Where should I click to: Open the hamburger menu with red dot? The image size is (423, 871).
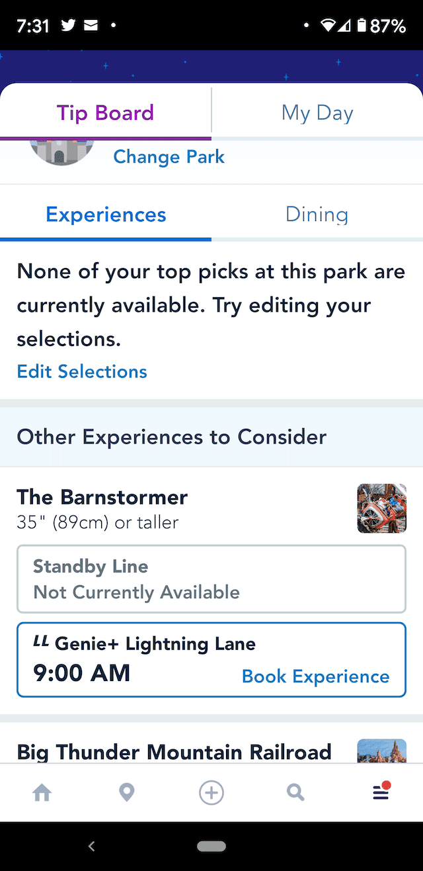pyautogui.click(x=381, y=791)
